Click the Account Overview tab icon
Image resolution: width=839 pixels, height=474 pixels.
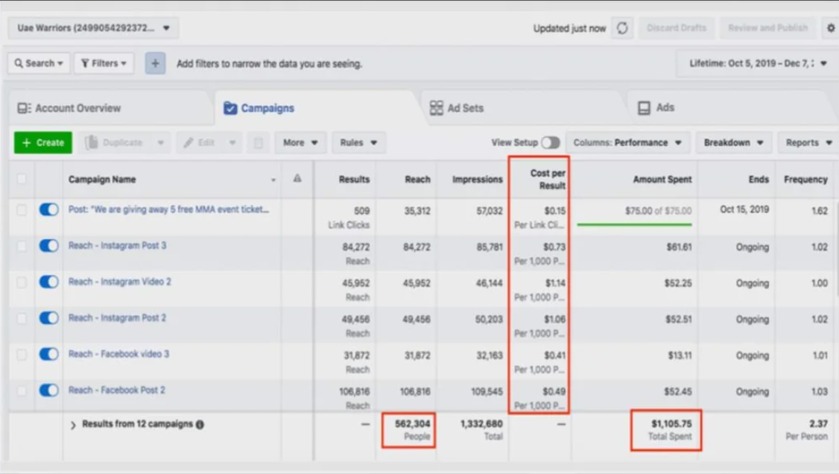pyautogui.click(x=25, y=108)
